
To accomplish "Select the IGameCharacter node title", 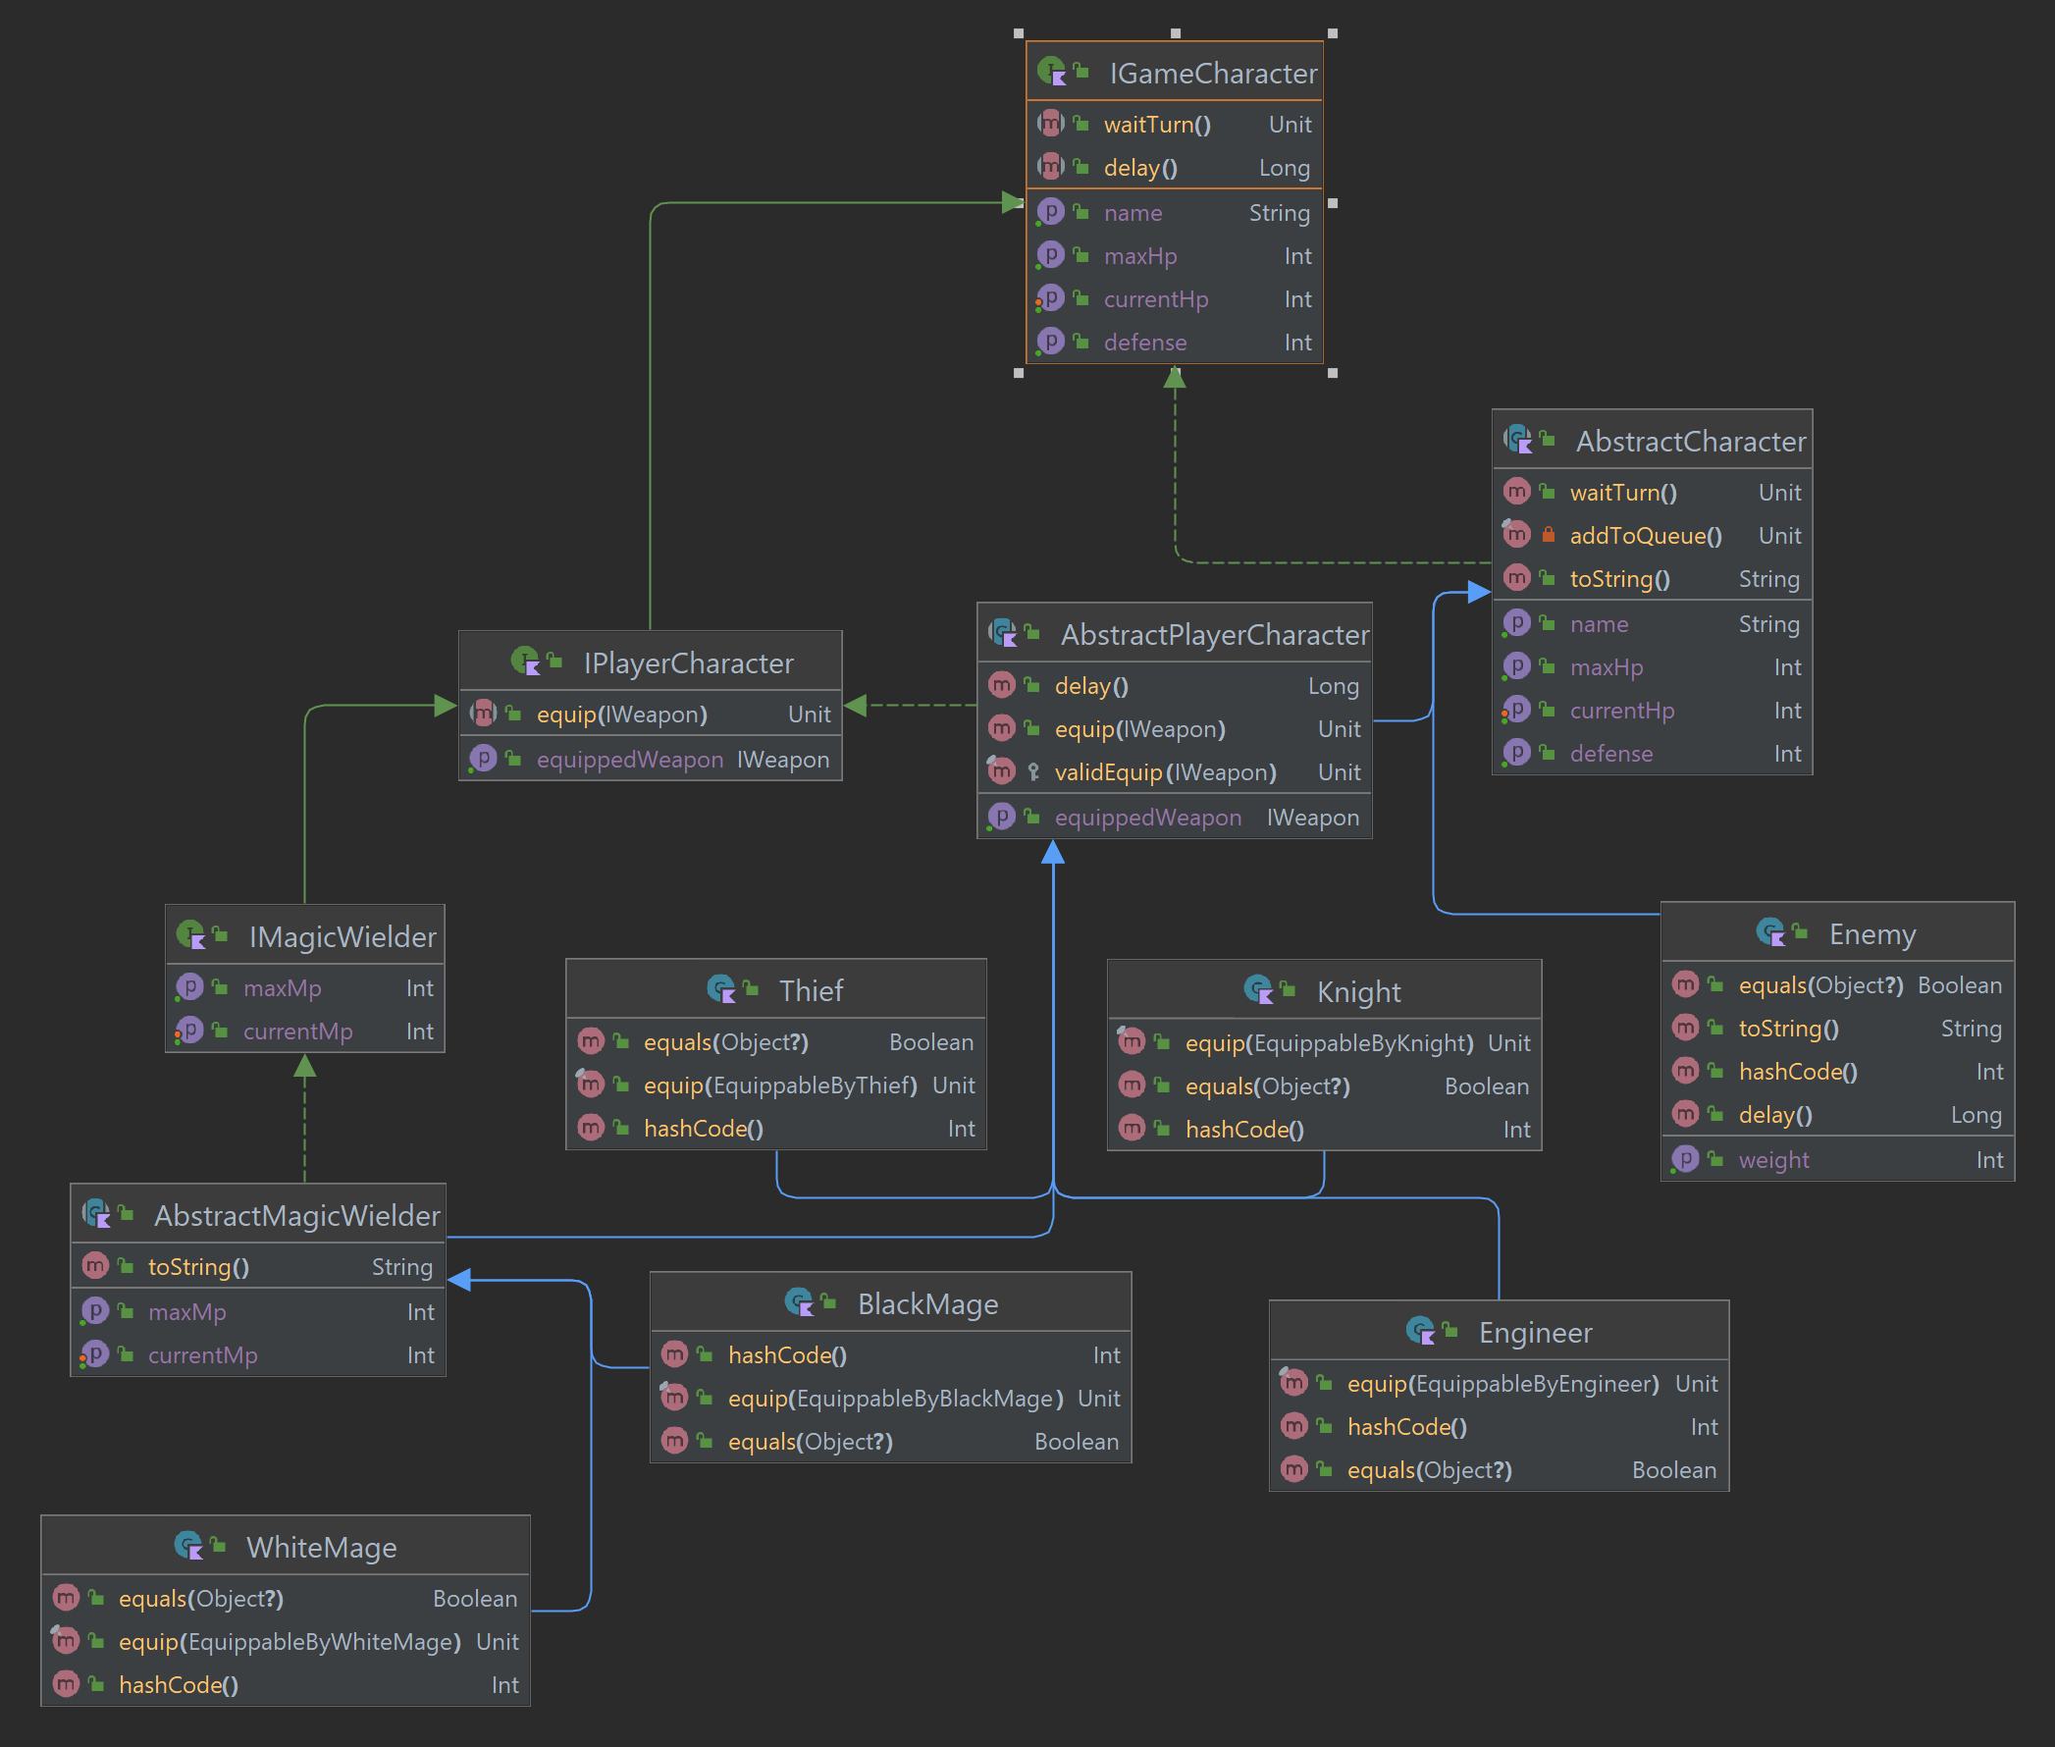I will pos(1213,74).
